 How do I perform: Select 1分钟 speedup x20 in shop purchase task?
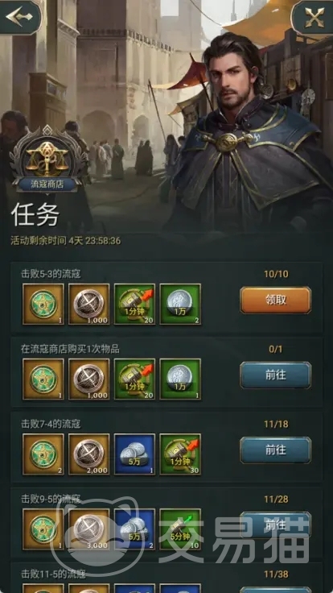(134, 379)
